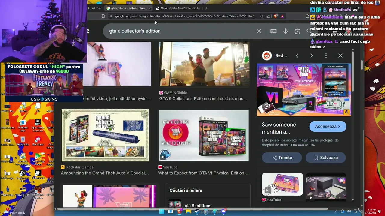Image resolution: width=385 pixels, height=216 pixels.
Task: Open Steam from the taskbar
Action: [x=197, y=211]
